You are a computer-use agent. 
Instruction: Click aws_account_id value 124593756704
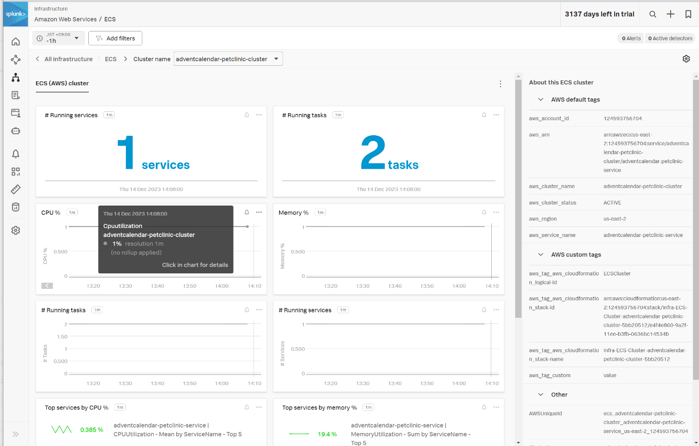pos(623,118)
